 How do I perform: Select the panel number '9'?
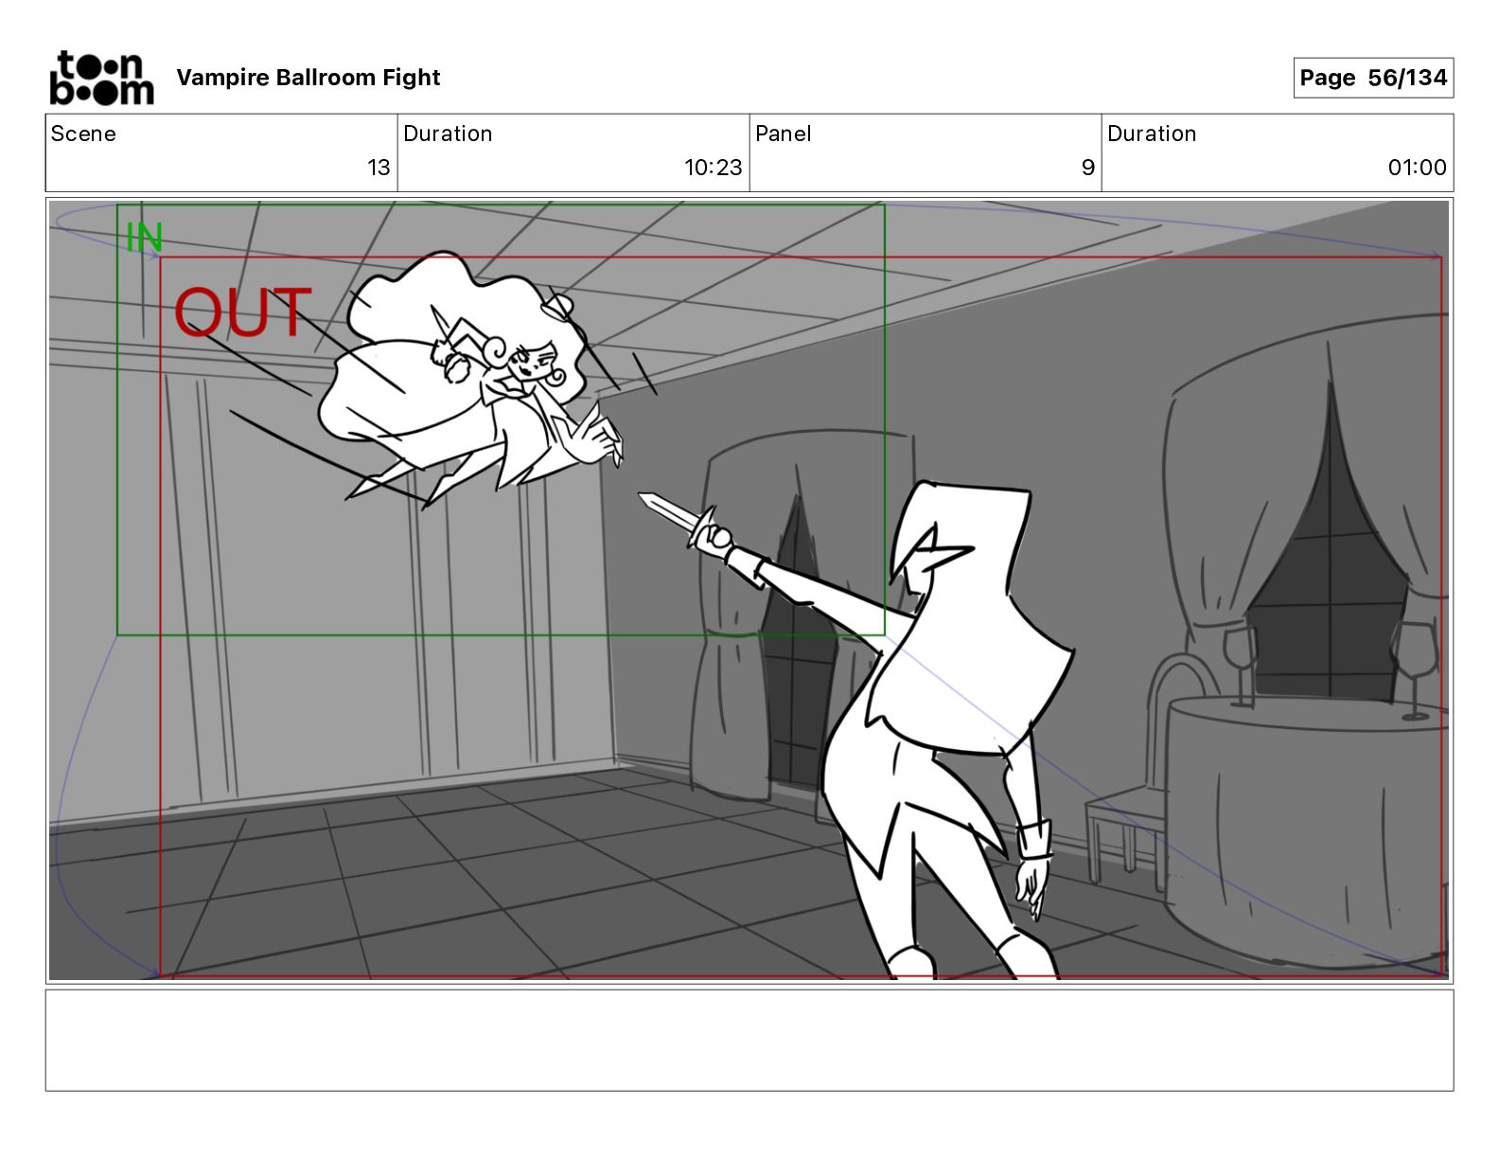1088,168
